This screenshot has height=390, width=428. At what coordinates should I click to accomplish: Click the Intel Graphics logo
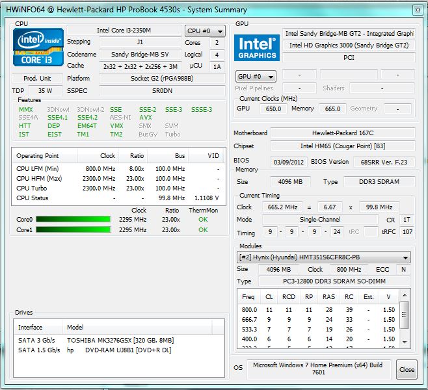point(257,47)
